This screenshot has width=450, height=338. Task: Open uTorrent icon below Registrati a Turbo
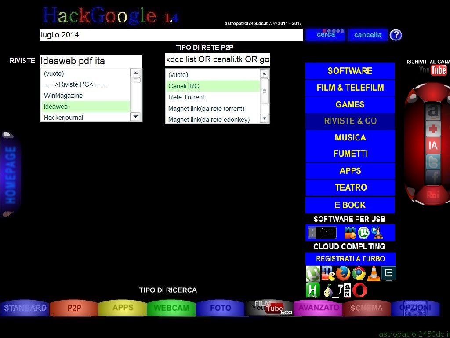313,273
